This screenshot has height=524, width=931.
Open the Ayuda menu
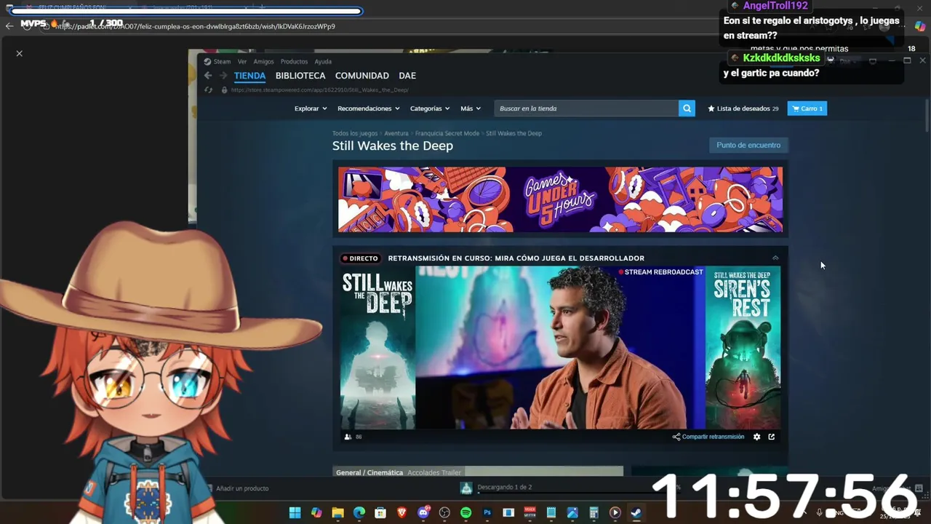(323, 62)
